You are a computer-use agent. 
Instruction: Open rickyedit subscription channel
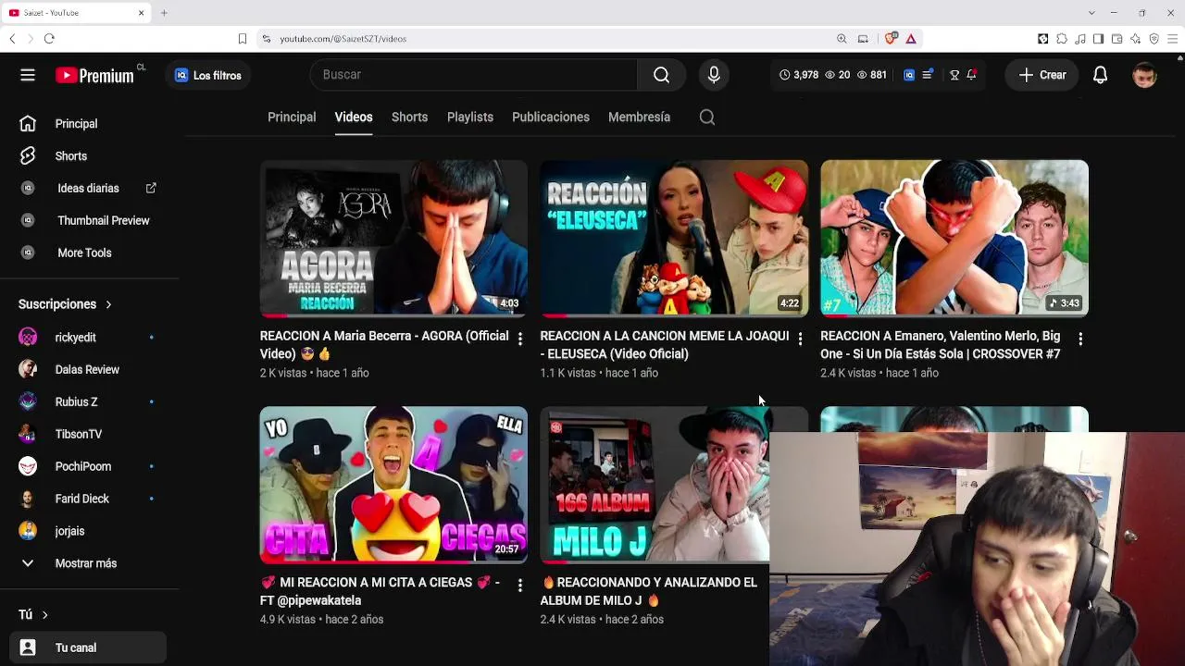(88, 338)
